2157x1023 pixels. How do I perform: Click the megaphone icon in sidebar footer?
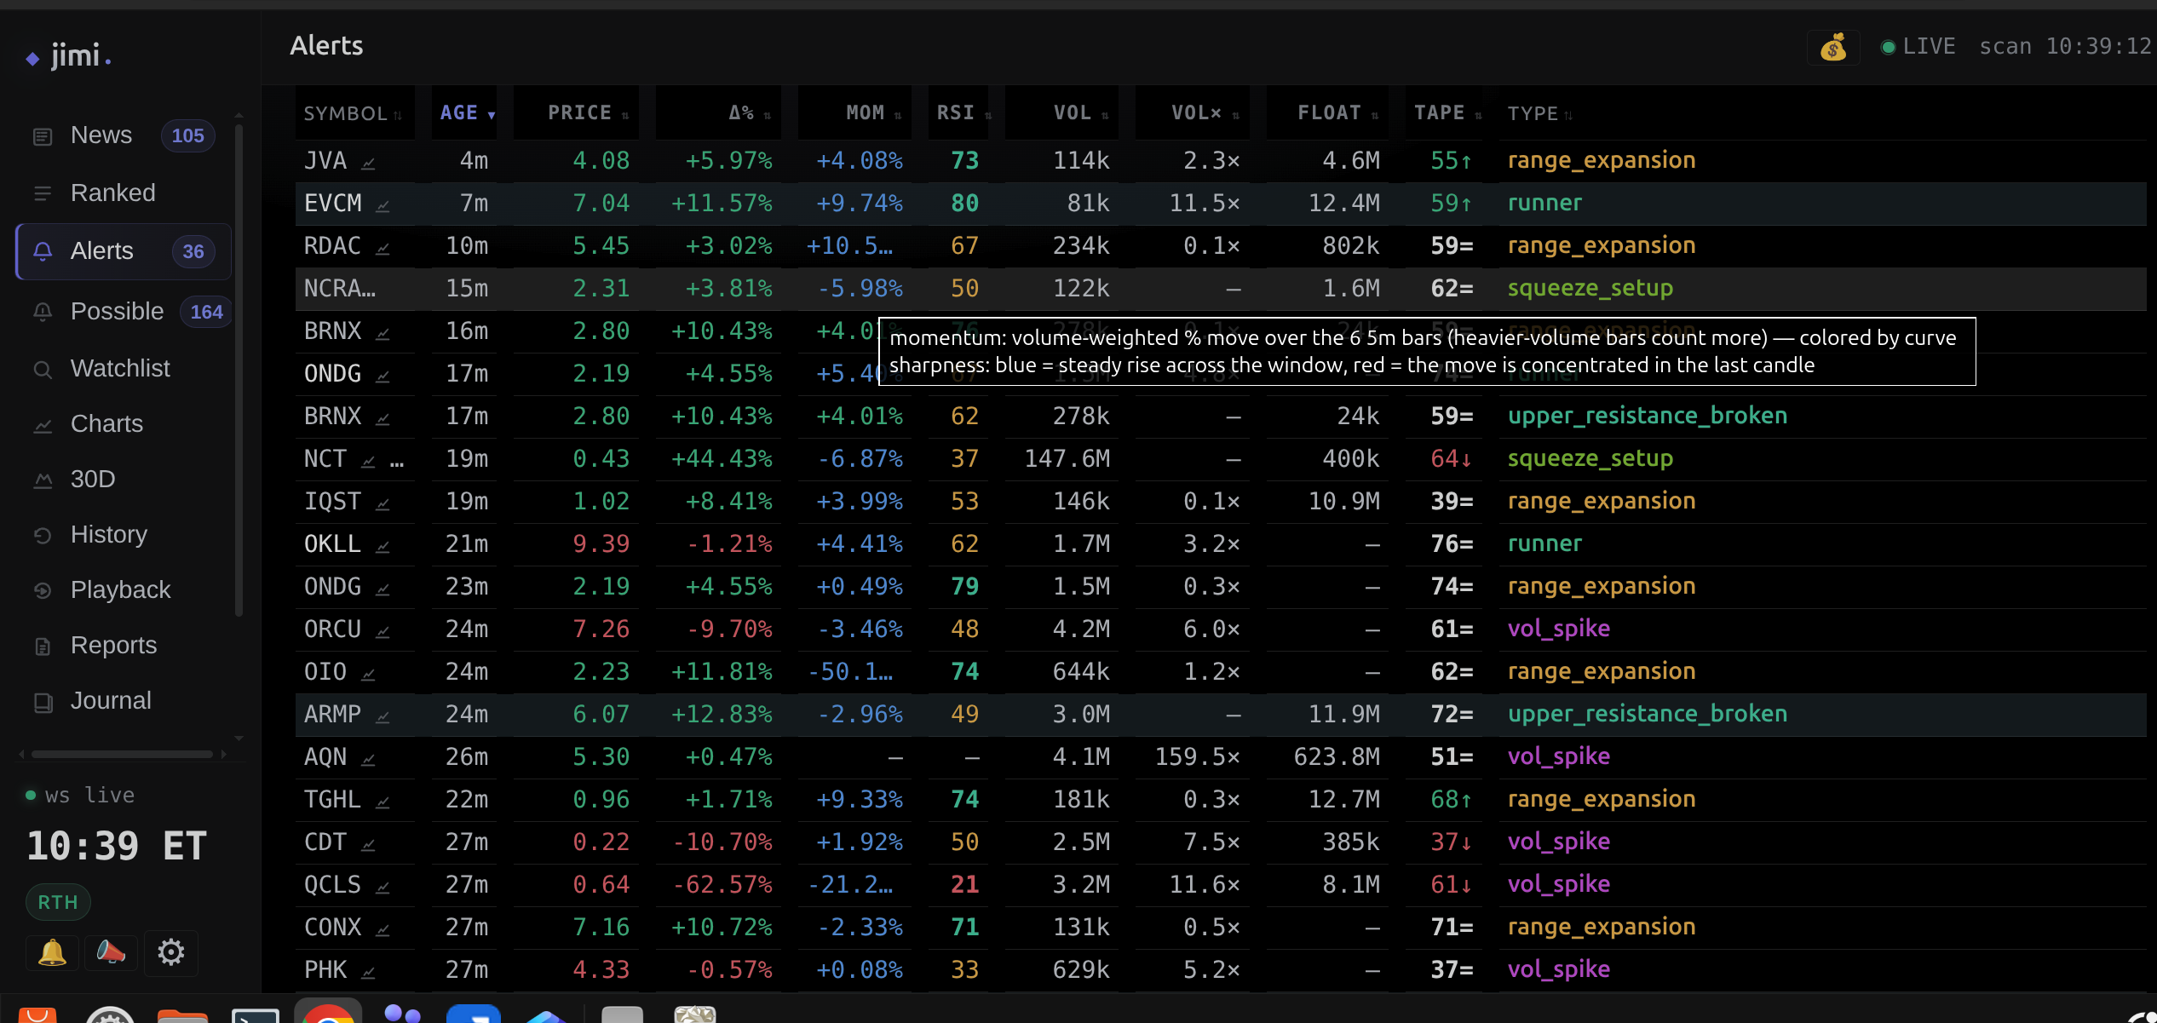[x=111, y=952]
